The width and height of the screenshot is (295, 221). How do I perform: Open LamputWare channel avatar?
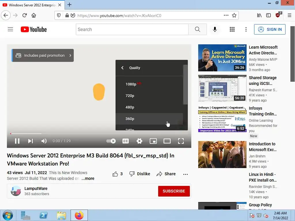point(16,191)
